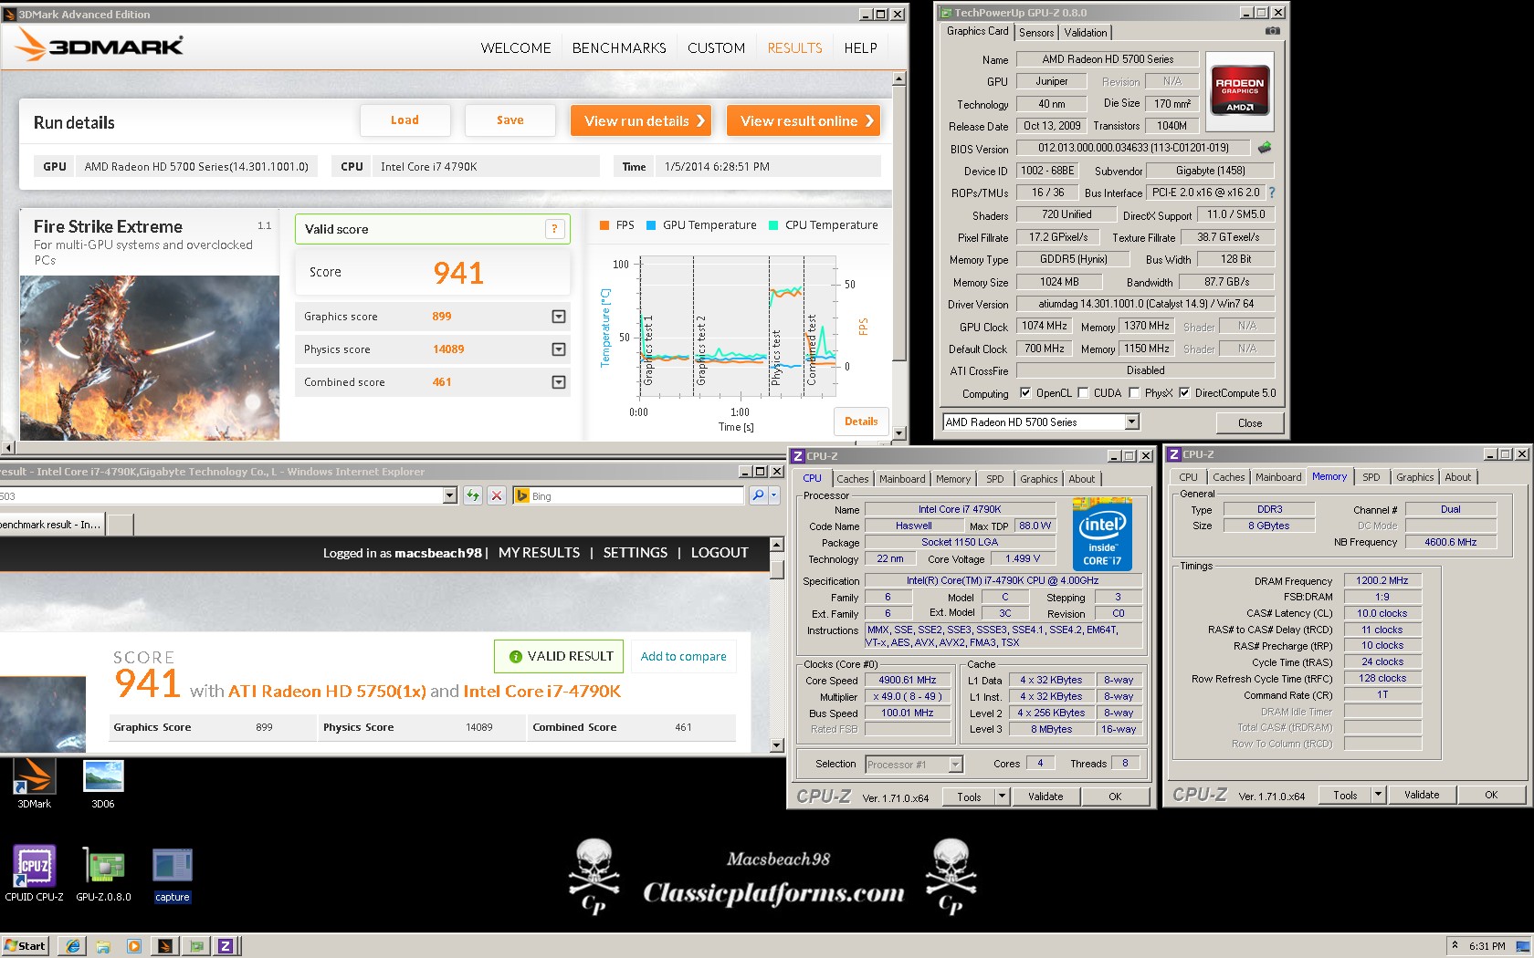This screenshot has width=1534, height=958.
Task: Click the CPU Temperature teal legend swatch
Action: coord(773,225)
